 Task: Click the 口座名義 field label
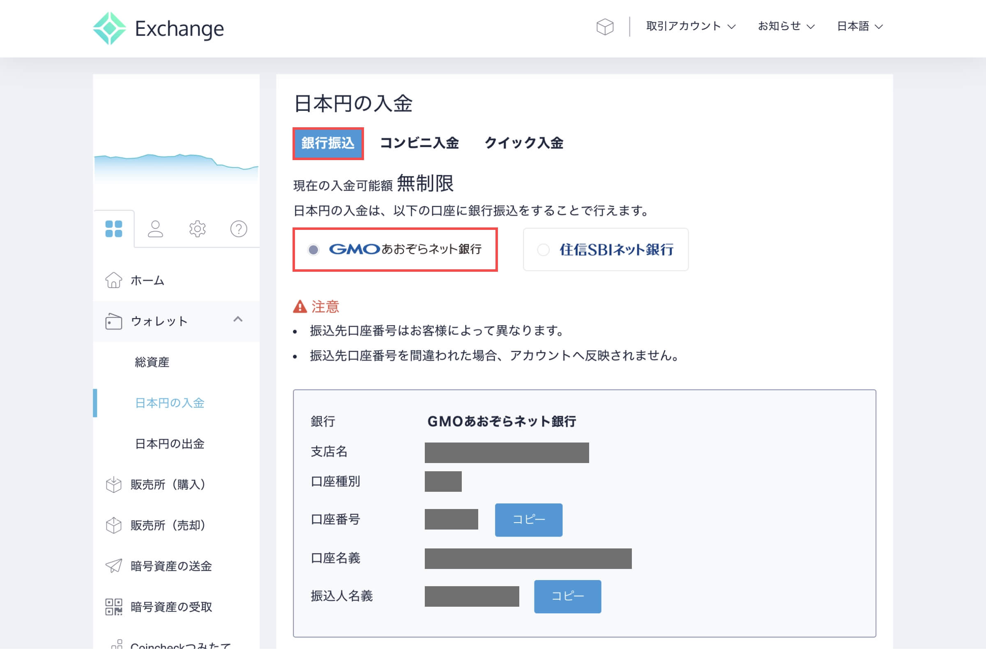point(335,558)
